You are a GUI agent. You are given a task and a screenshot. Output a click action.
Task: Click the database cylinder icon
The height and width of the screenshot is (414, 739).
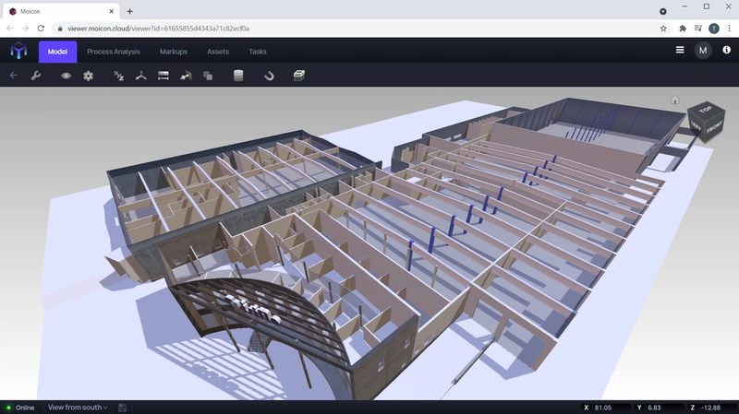click(x=238, y=76)
